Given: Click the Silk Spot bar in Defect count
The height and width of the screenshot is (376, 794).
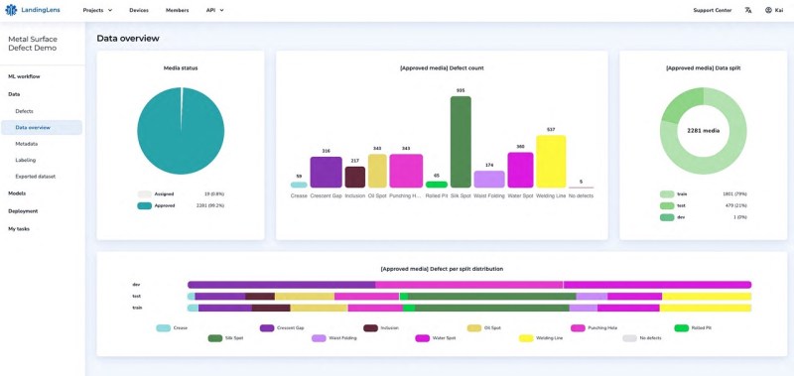Looking at the screenshot, I should click(x=461, y=142).
